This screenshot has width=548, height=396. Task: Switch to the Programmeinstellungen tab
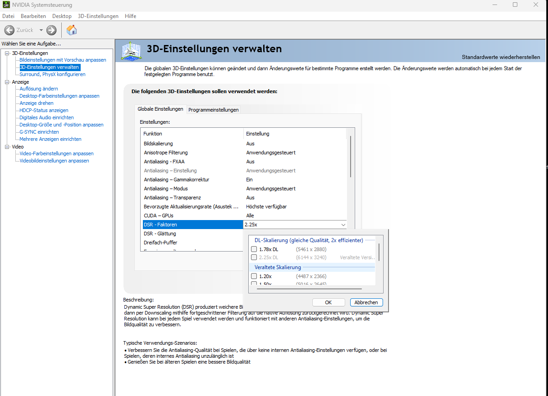(x=214, y=110)
